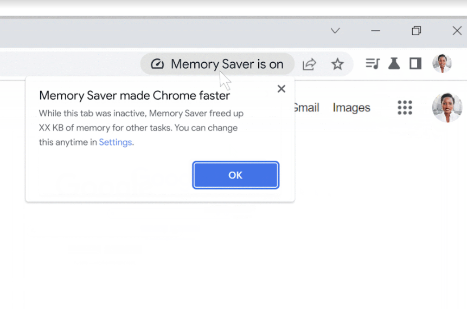
Task: Click the "Memory Saver made Chrome faster" heading
Action: (x=135, y=96)
